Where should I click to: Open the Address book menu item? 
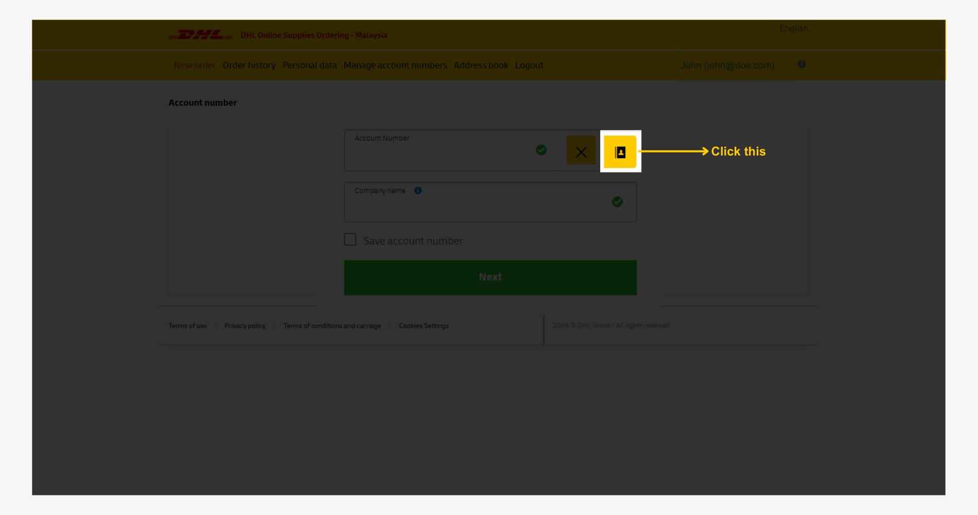pos(481,65)
